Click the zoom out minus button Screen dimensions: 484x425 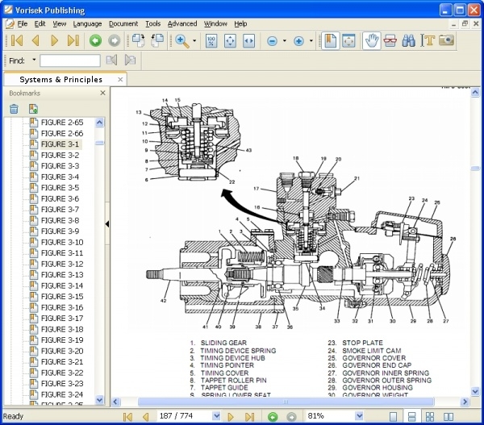click(x=272, y=40)
